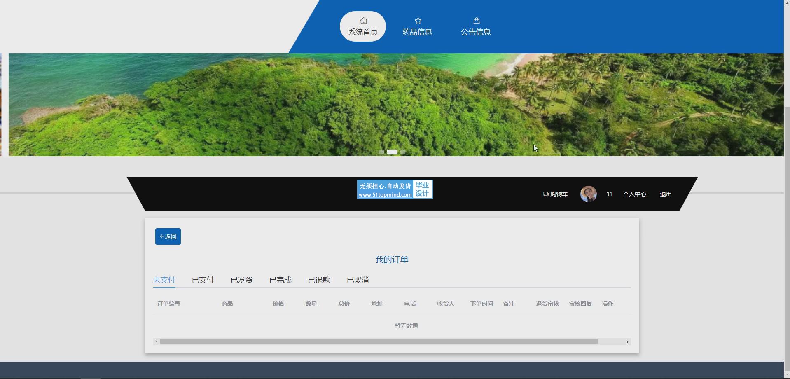Click the 退货审核 column header
Screen dimensions: 790x379
[x=547, y=304]
